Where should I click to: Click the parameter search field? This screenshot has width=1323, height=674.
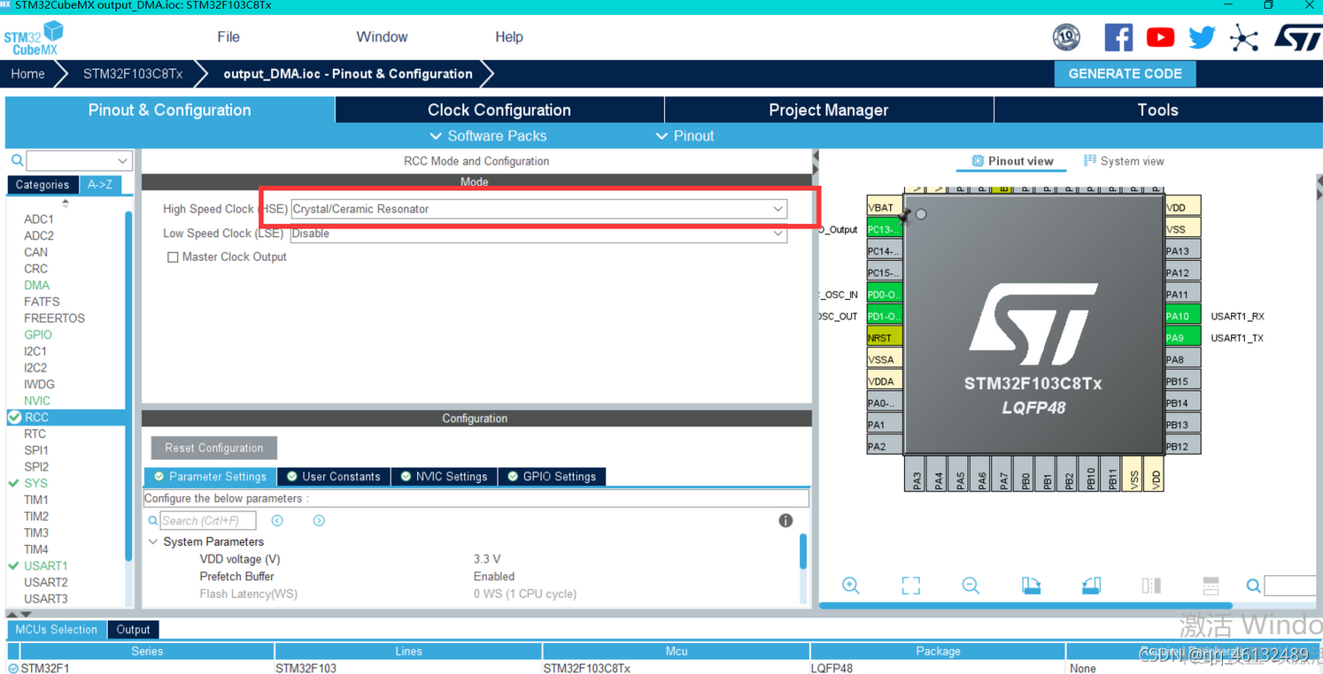(x=208, y=521)
